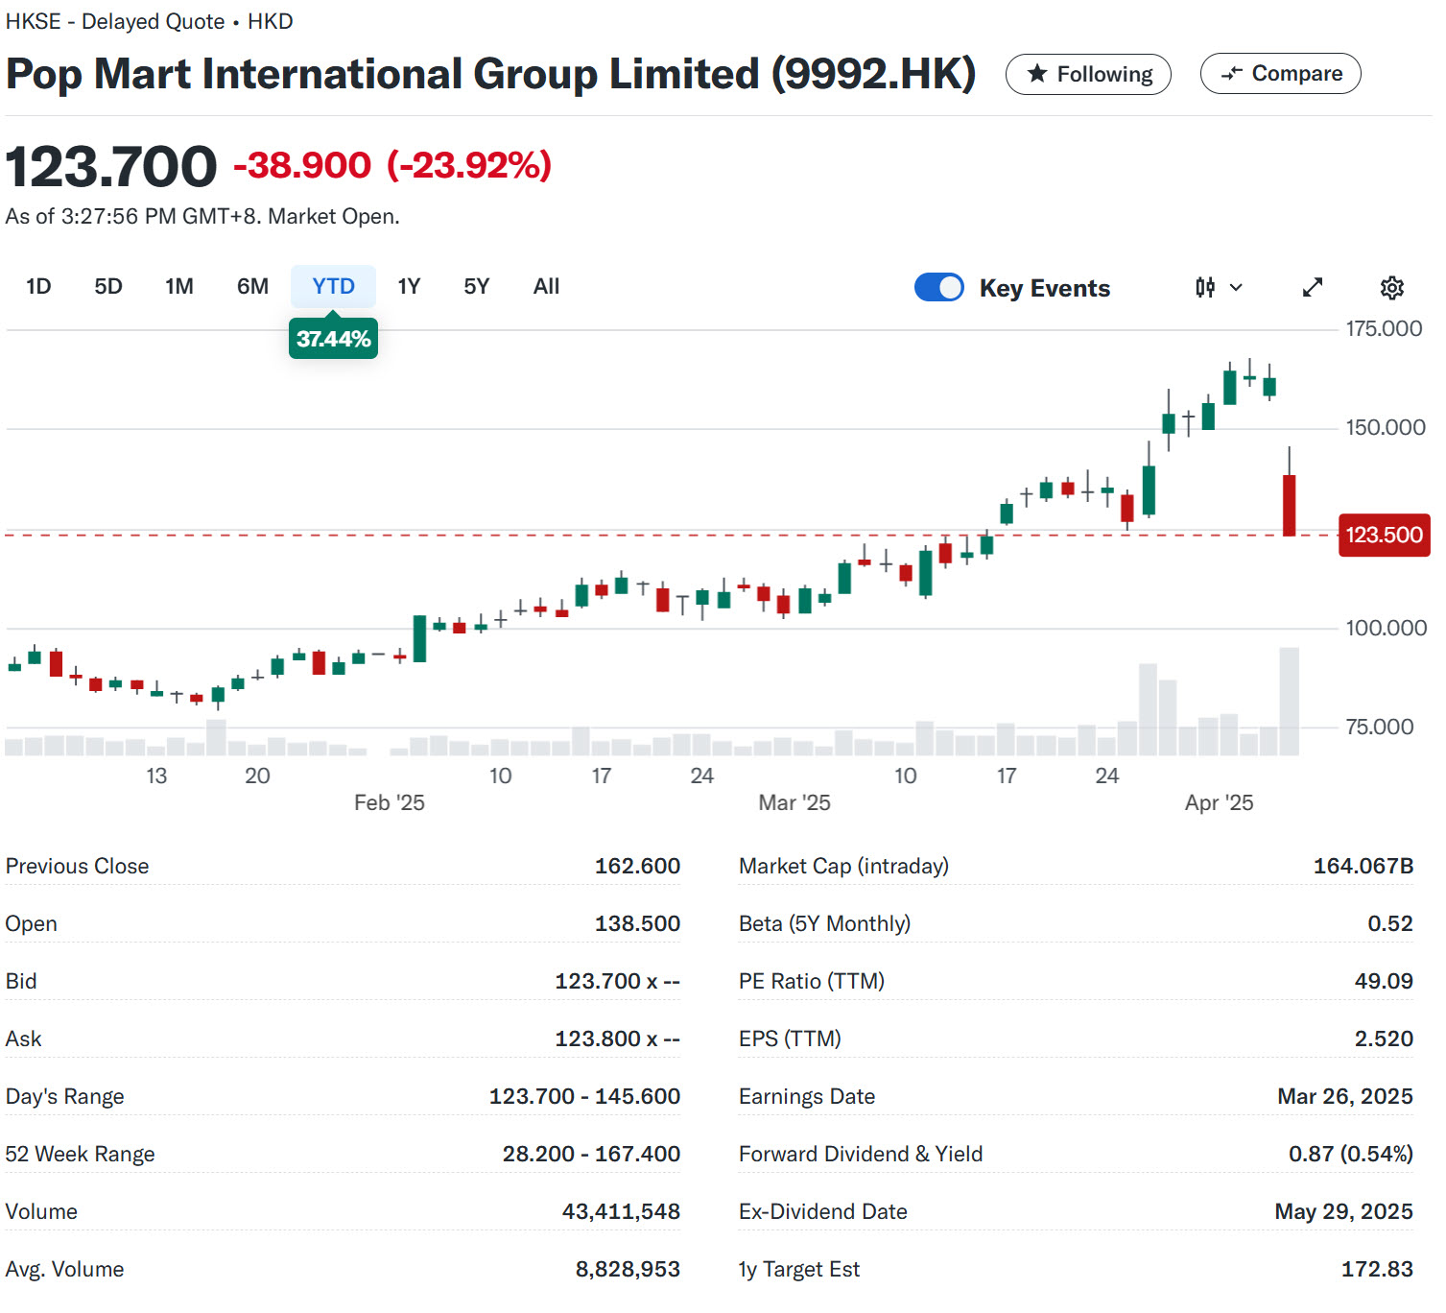Click the Beta value 0.52
The image size is (1446, 1313).
pos(1389,923)
